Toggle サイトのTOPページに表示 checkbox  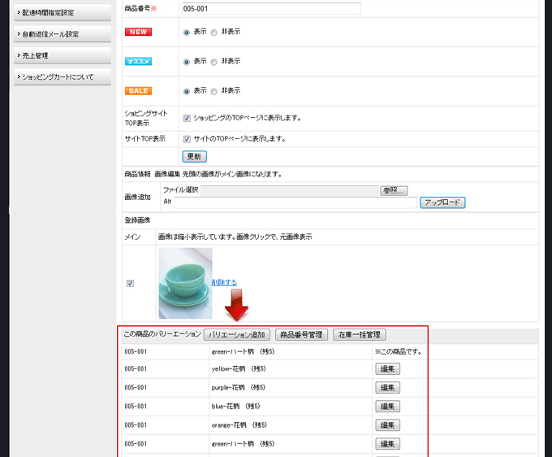point(188,139)
